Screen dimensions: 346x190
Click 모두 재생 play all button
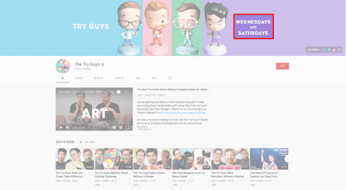87,142
